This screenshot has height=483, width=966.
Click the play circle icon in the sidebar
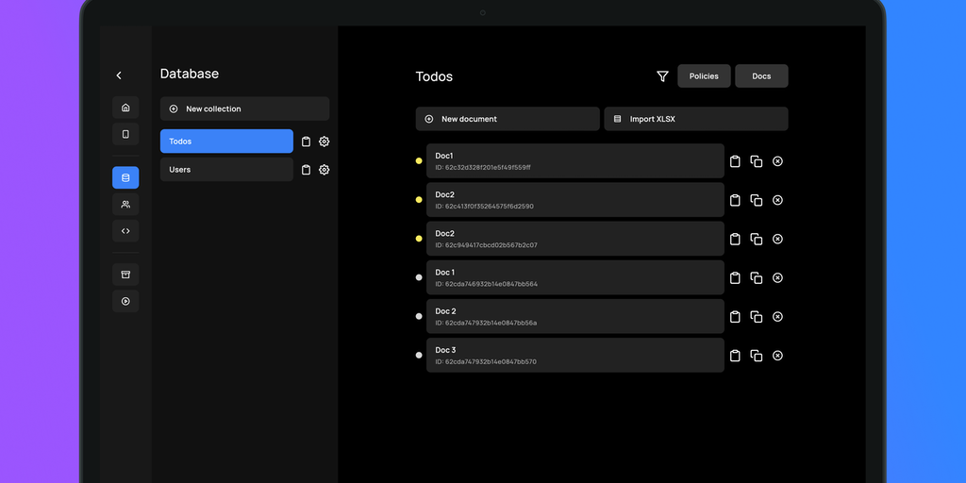125,301
